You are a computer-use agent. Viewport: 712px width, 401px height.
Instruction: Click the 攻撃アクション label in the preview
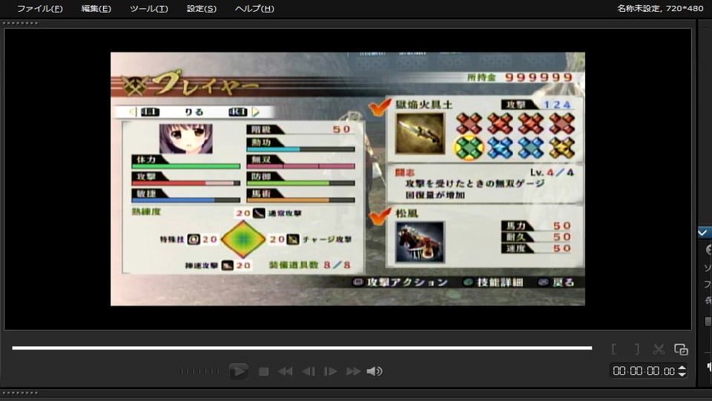point(407,282)
